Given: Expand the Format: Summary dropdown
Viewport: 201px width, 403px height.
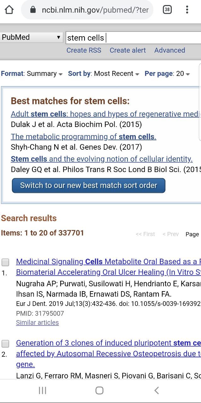Looking at the screenshot, I should tap(32, 74).
